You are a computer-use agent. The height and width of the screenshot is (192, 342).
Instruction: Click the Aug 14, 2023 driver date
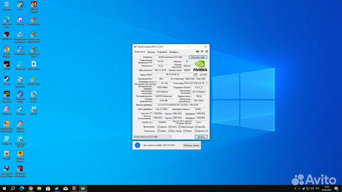tap(161, 110)
